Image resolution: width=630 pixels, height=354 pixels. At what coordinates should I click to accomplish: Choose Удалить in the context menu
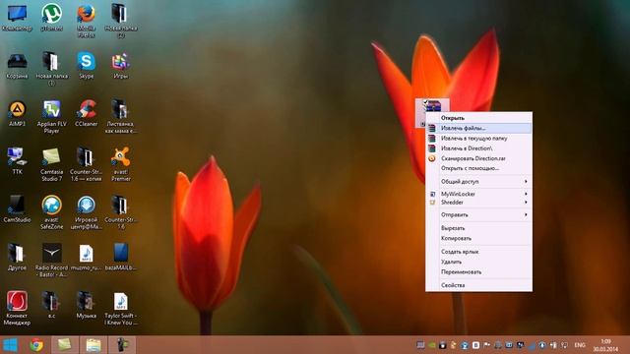[x=479, y=262]
